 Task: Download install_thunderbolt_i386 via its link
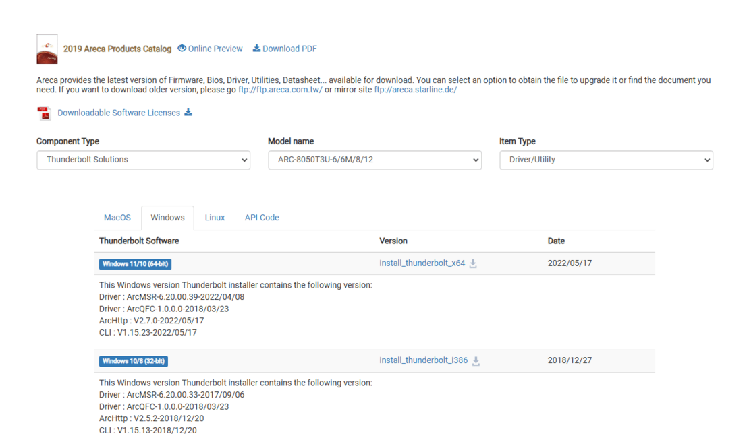click(x=423, y=360)
